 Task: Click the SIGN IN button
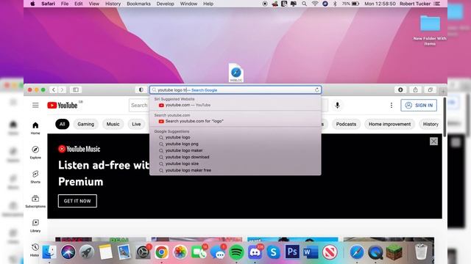pyautogui.click(x=419, y=105)
